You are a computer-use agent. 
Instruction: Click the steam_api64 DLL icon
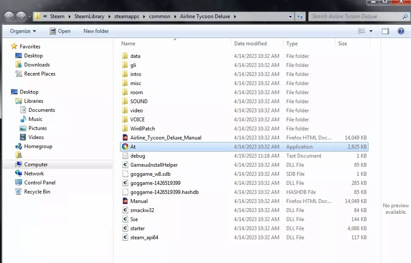tap(125, 238)
